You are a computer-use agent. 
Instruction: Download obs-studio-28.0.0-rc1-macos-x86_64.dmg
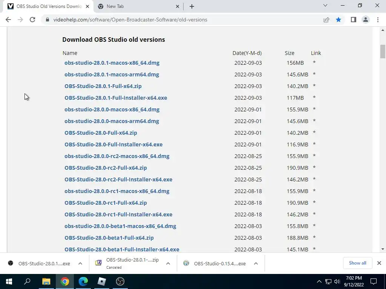point(117,191)
